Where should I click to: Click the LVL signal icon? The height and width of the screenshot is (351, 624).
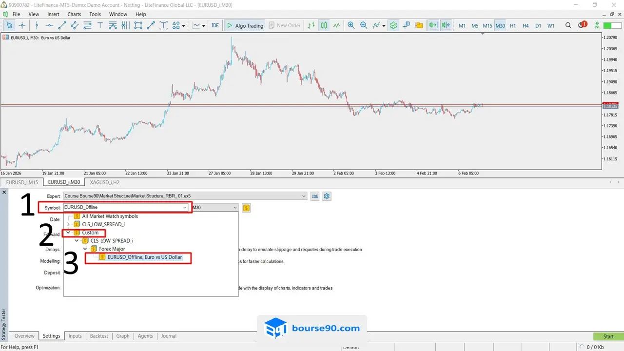(597, 25)
